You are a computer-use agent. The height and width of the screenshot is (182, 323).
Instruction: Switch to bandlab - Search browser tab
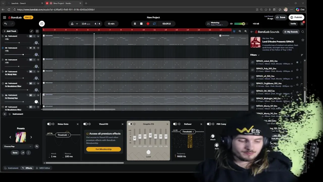[x=25, y=3]
